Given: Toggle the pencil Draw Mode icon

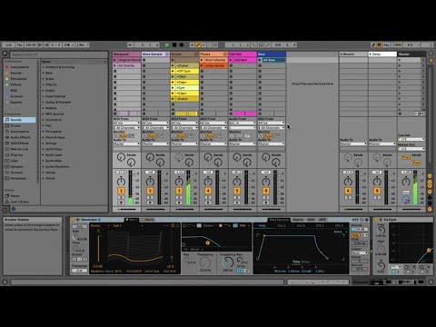Looking at the screenshot, I should coord(373,45).
